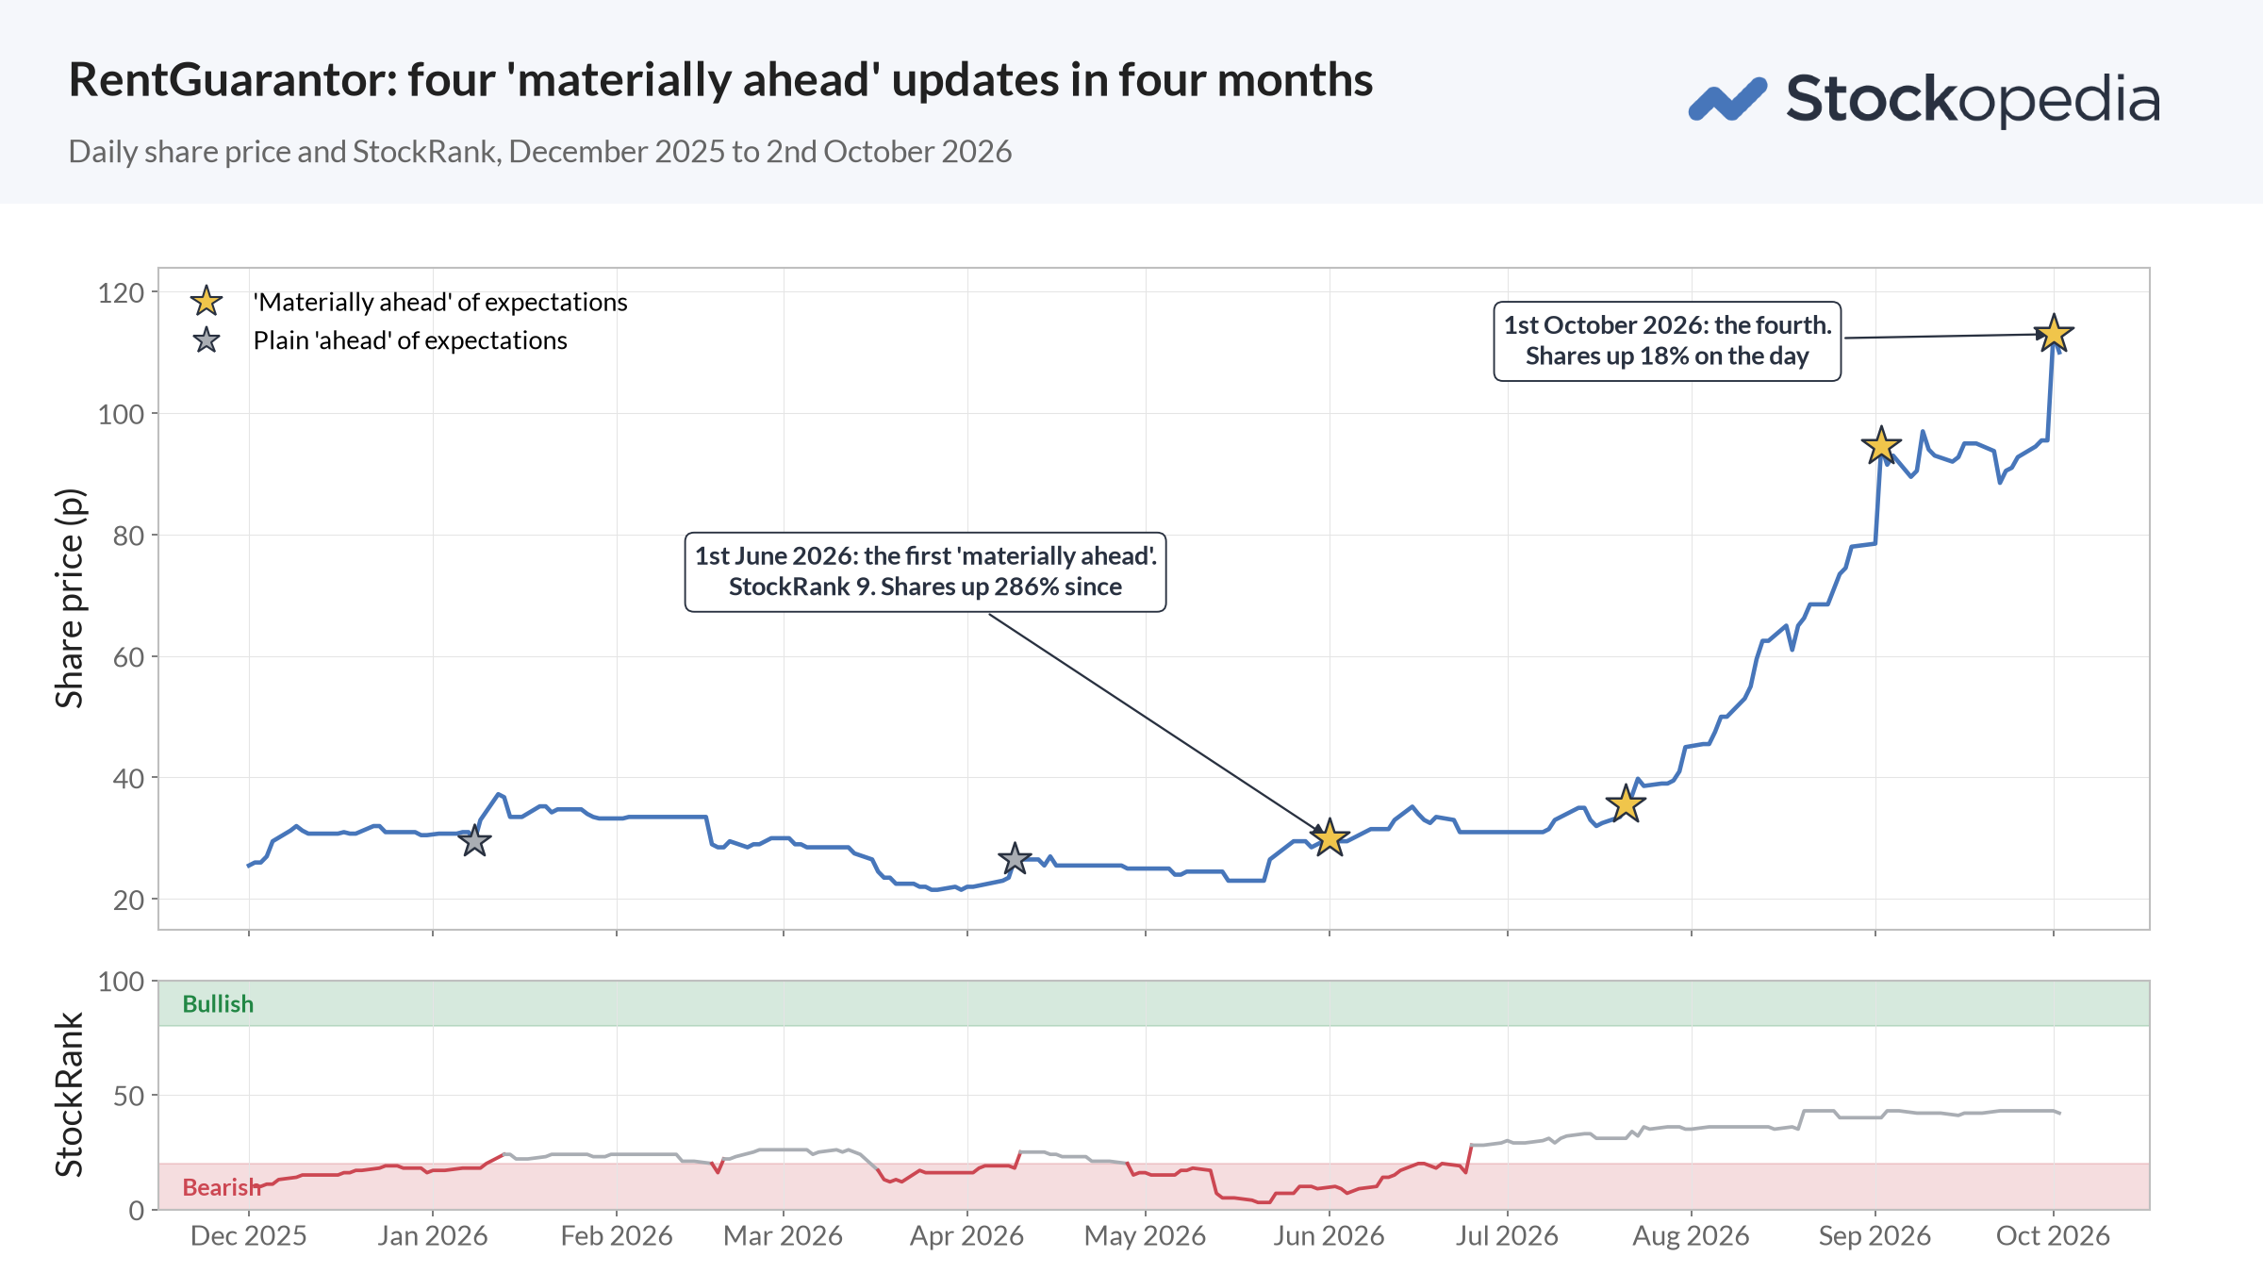Click the gold star on 1st October 2026
The image size is (2263, 1273).
coord(2054,334)
